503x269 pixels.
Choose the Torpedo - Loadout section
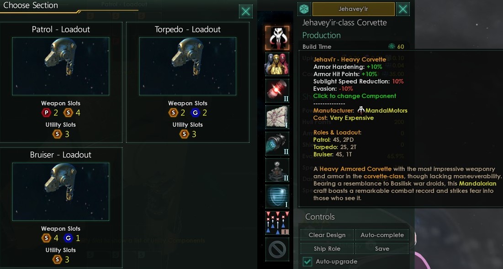pyautogui.click(x=188, y=82)
